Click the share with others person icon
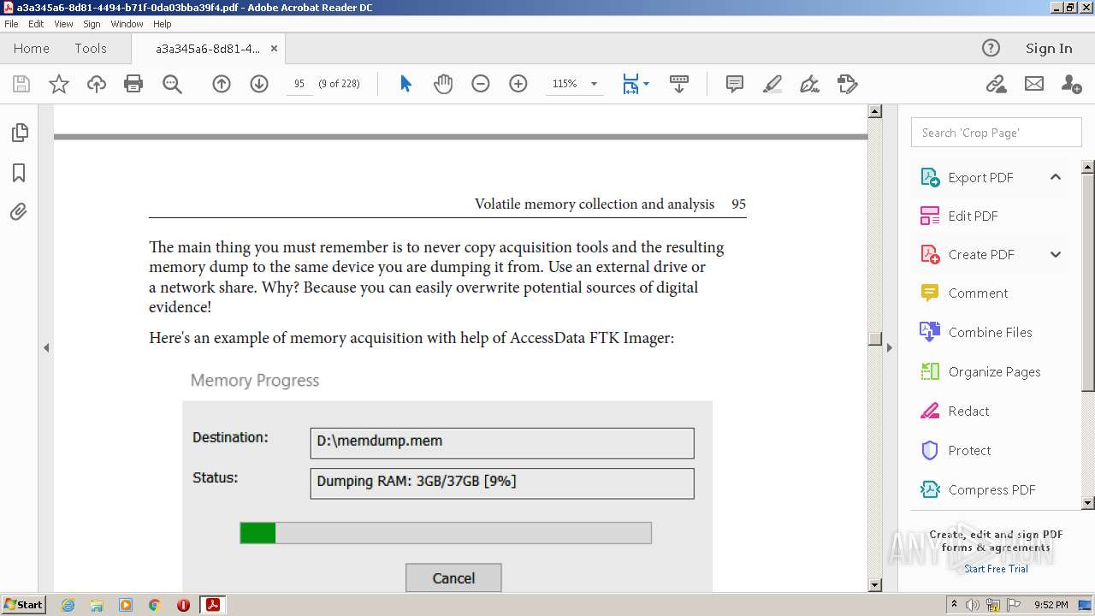Screen dimensions: 1095x616 pos(1071,84)
